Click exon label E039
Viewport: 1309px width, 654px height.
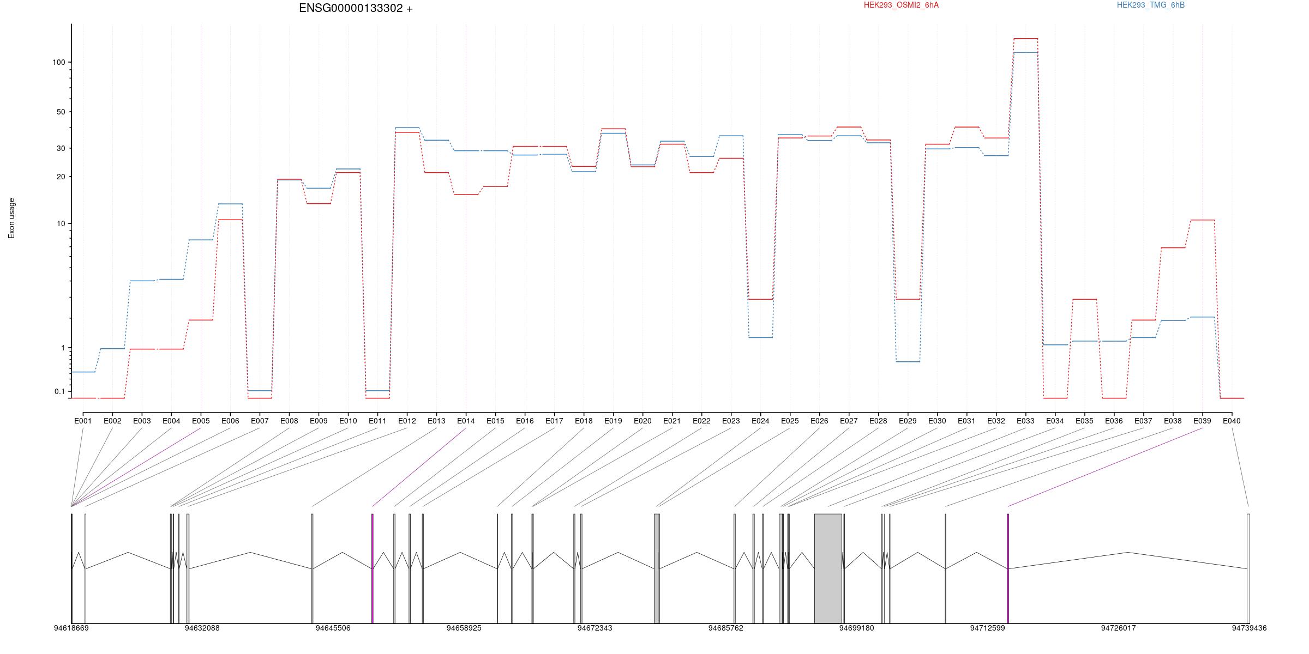(x=1202, y=421)
